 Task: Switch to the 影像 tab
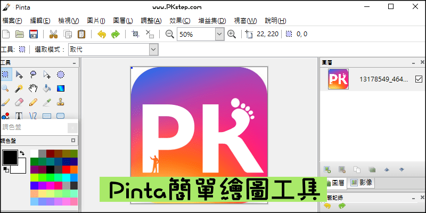361,183
